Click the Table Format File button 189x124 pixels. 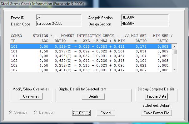[156, 113]
